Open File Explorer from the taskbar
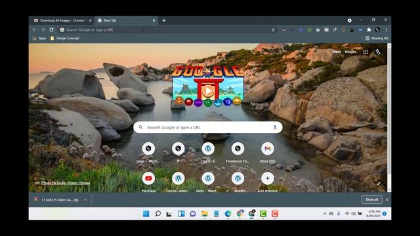 pyautogui.click(x=205, y=214)
